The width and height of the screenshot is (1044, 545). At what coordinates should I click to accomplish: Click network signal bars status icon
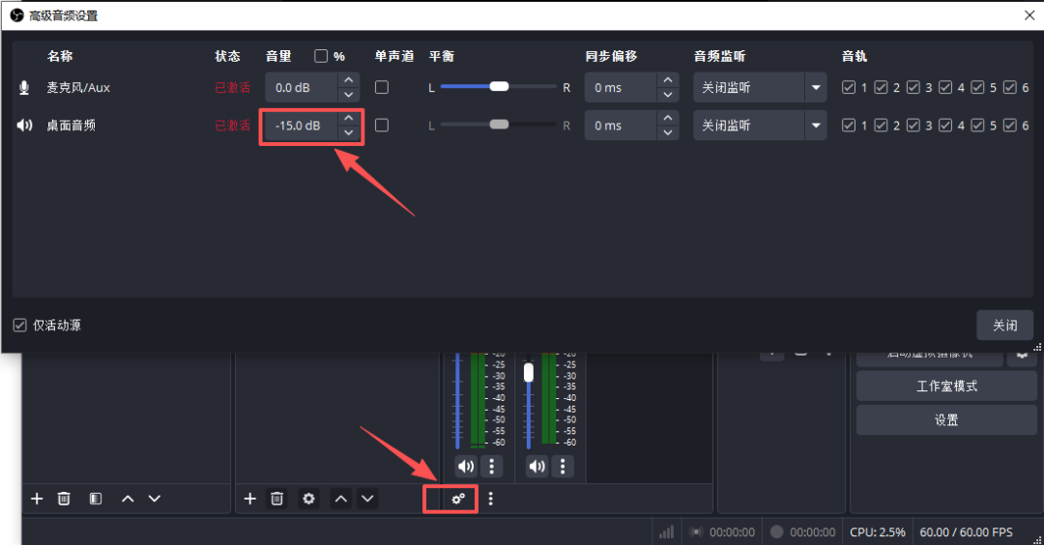(x=666, y=531)
